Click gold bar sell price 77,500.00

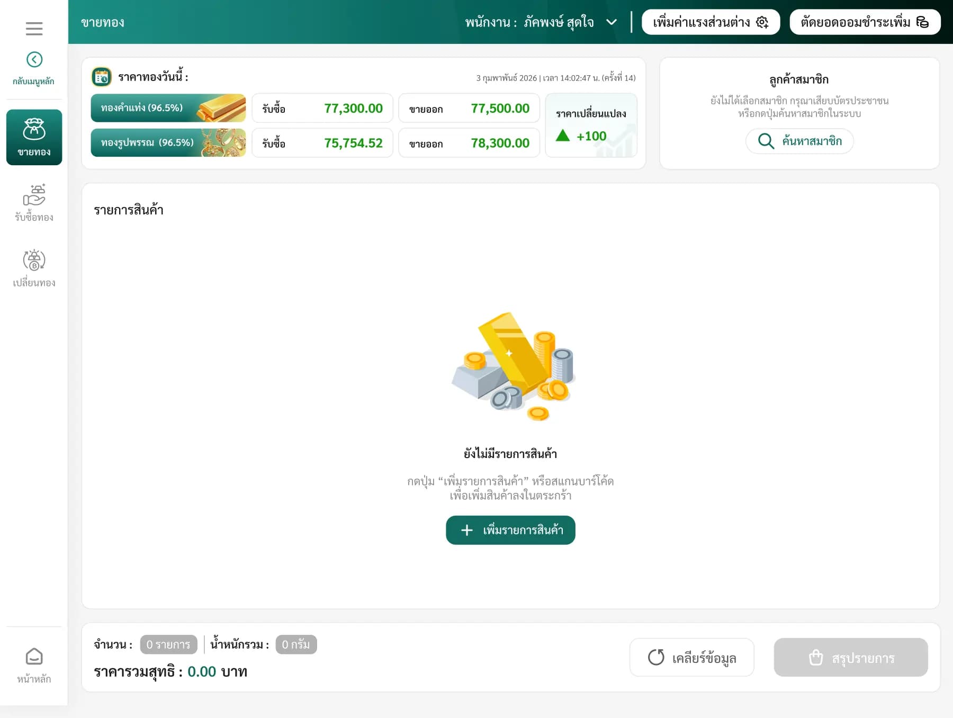[x=500, y=109]
